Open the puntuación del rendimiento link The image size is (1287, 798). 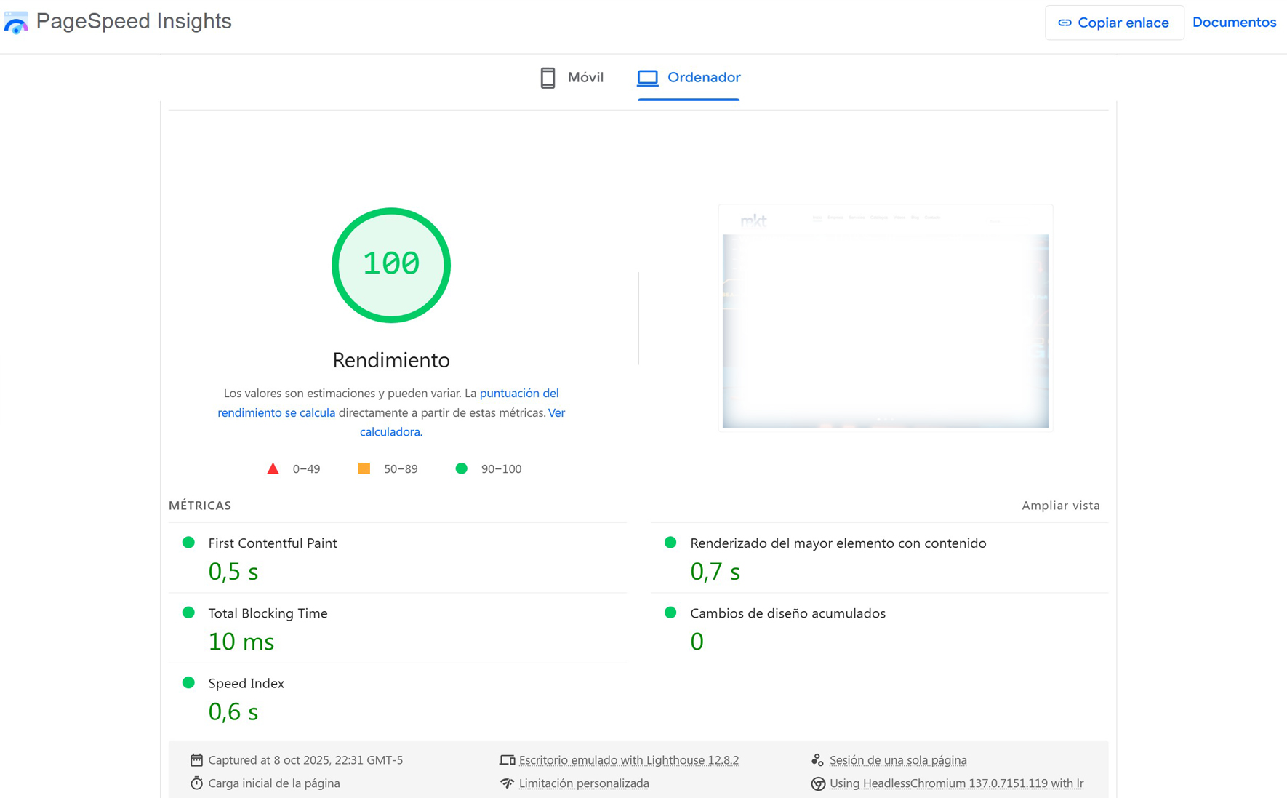[x=518, y=393]
